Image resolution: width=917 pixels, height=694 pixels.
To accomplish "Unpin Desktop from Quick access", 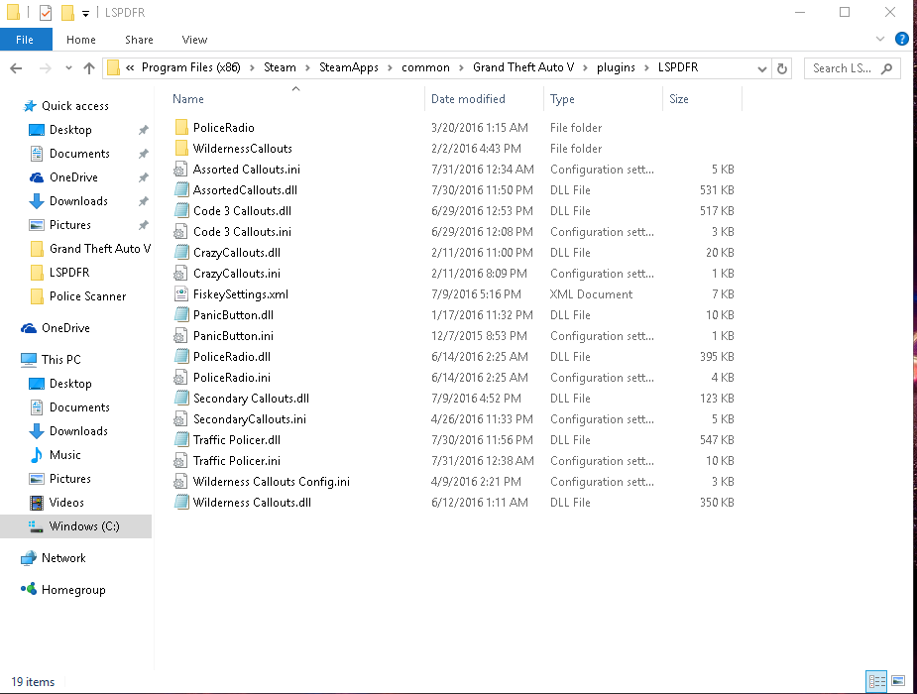I will click(x=144, y=130).
